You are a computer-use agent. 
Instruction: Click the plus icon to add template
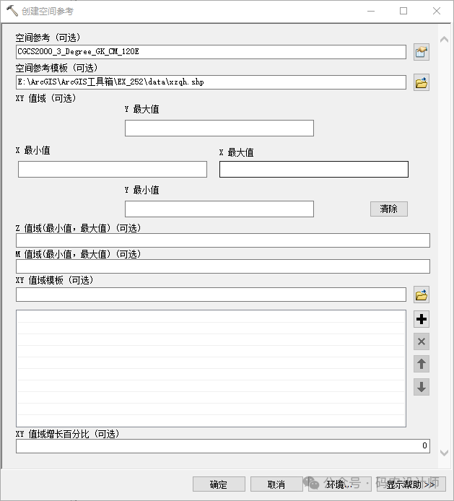422,319
